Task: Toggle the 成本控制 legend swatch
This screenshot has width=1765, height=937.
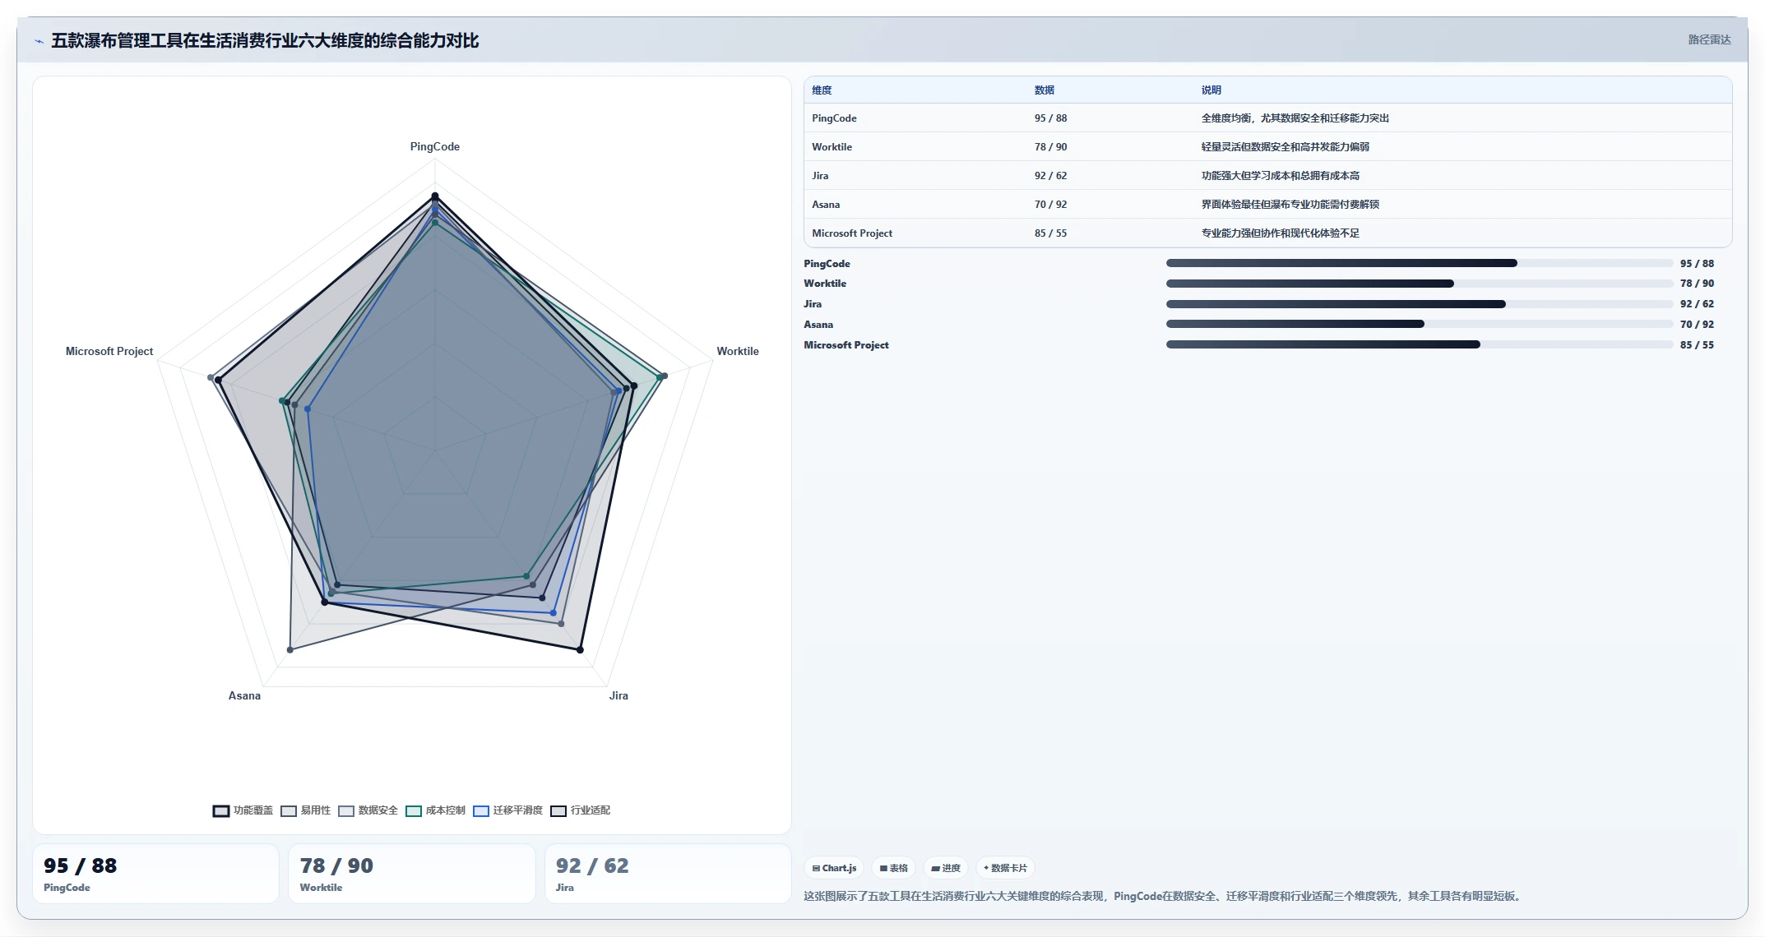Action: point(414,811)
